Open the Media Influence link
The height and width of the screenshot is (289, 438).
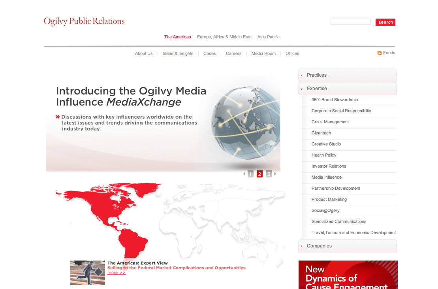[327, 177]
